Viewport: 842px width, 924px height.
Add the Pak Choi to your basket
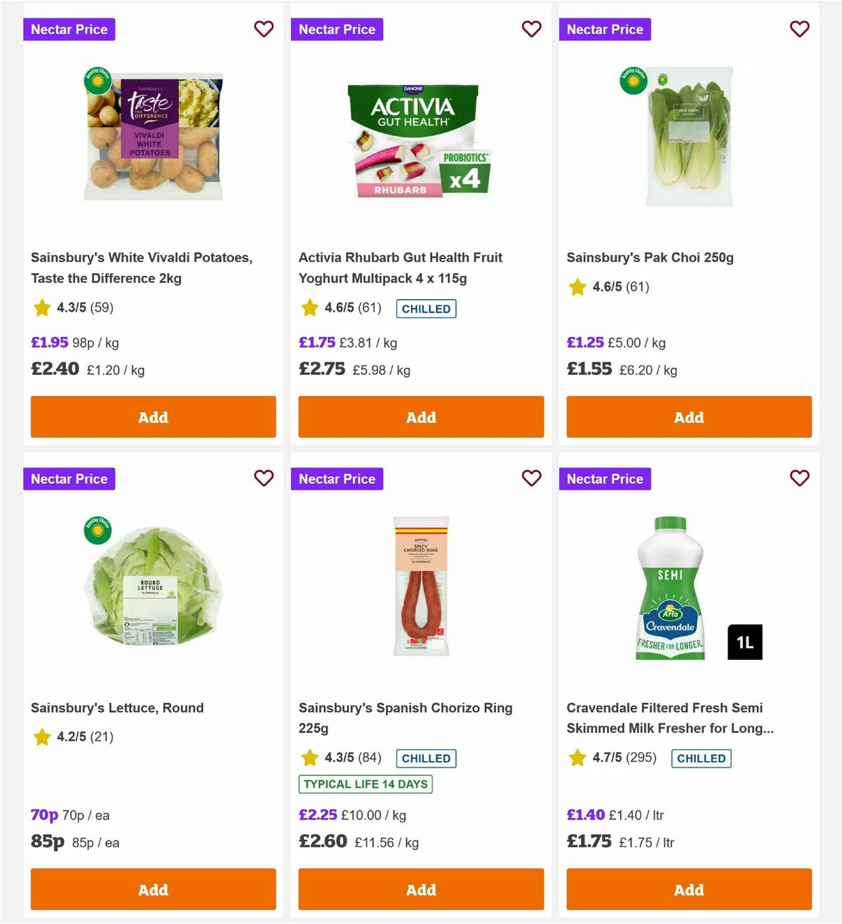pos(688,417)
